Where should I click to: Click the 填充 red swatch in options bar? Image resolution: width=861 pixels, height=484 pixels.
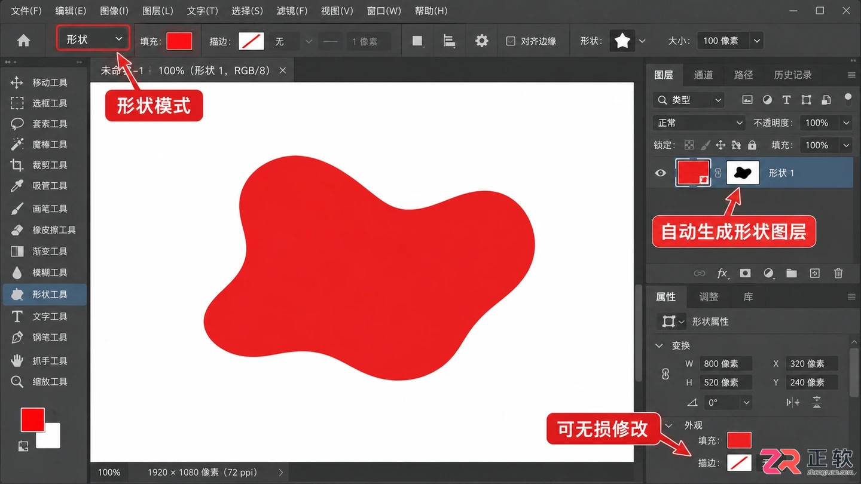click(179, 41)
